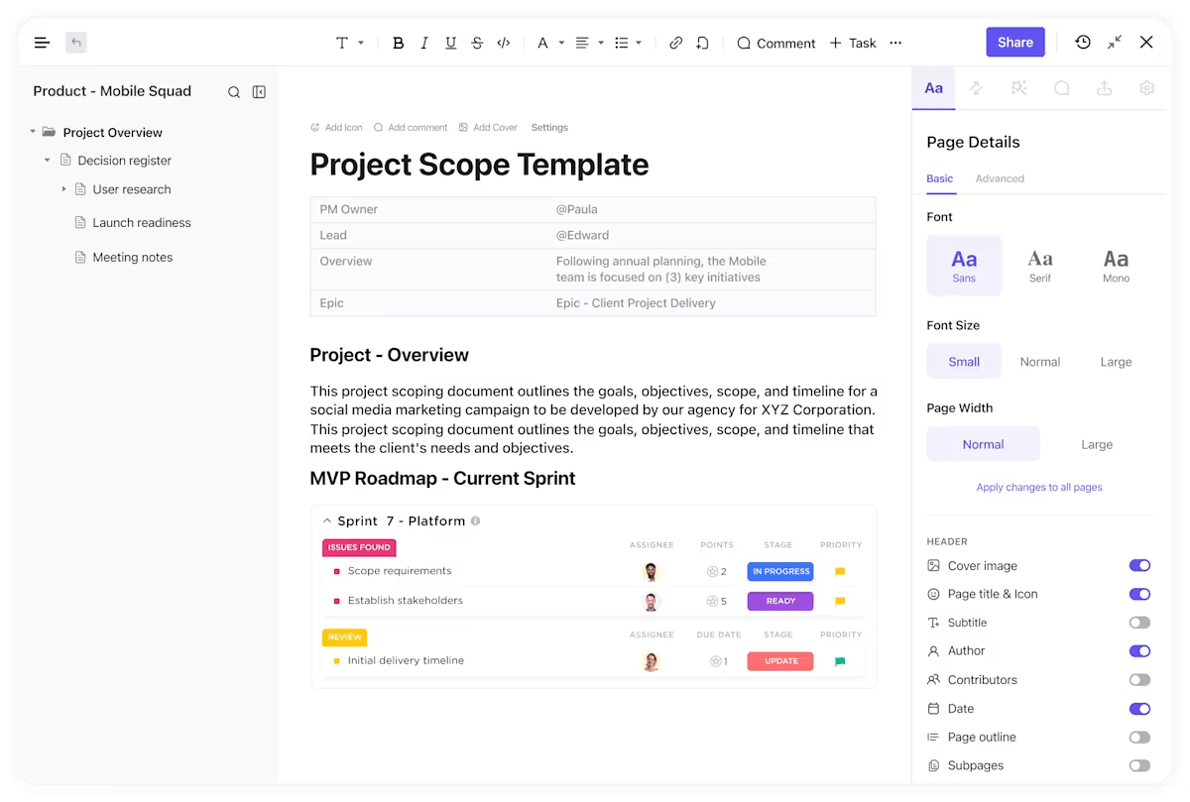Expand the User research tree item

click(x=63, y=188)
